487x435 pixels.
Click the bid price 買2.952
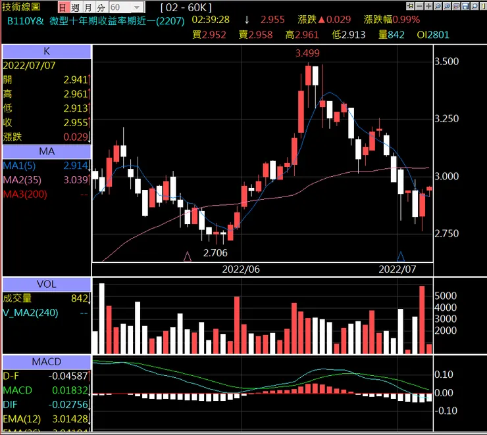209,34
